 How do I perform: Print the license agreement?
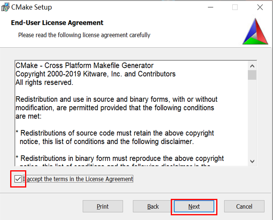coord(103,206)
